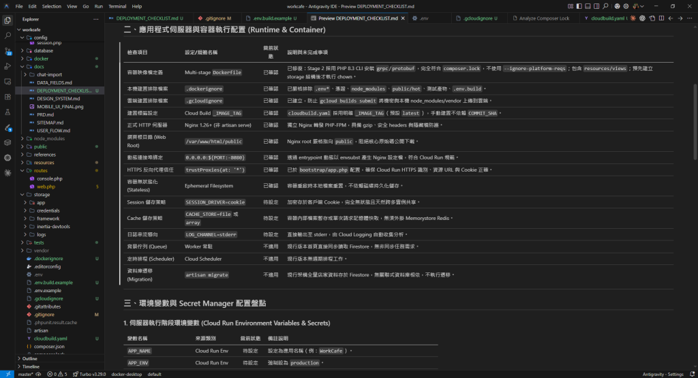This screenshot has height=378, width=698.
Task: Open the Extensions view
Action: (x=7, y=97)
